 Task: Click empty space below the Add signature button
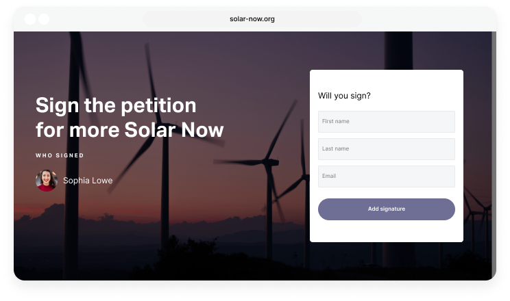point(386,231)
